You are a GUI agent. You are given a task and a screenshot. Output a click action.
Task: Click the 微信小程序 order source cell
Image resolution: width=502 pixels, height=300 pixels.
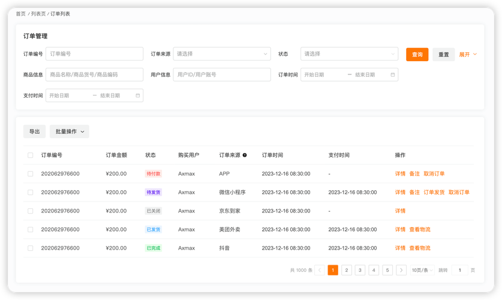pyautogui.click(x=233, y=193)
